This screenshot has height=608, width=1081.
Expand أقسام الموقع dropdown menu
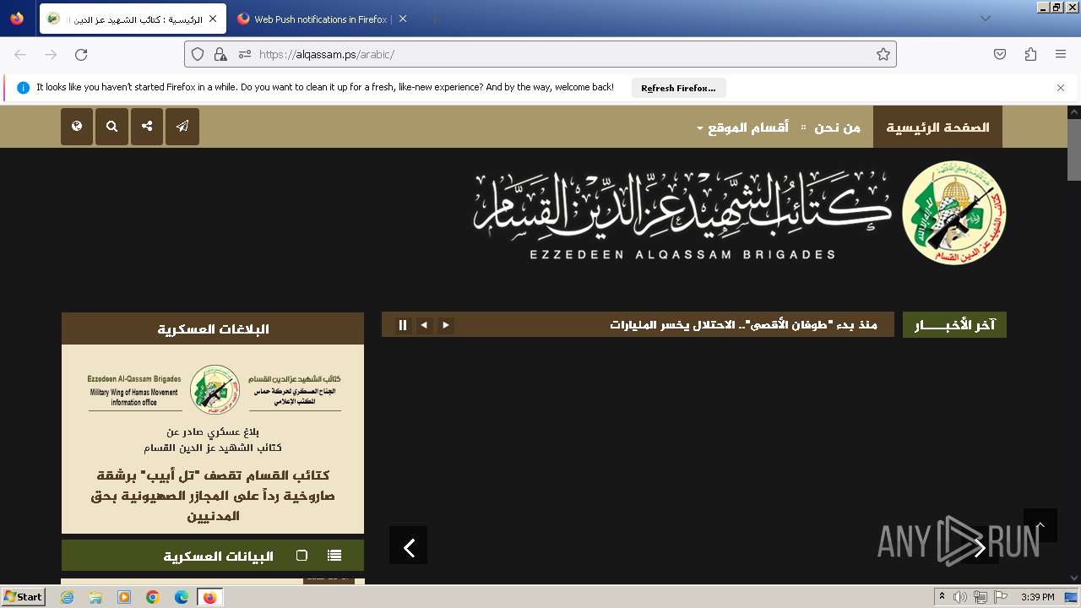tap(742, 128)
